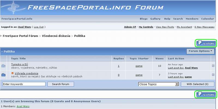218x109 pixels.
Task: Open the Blogs menu item
Action: point(144,19)
